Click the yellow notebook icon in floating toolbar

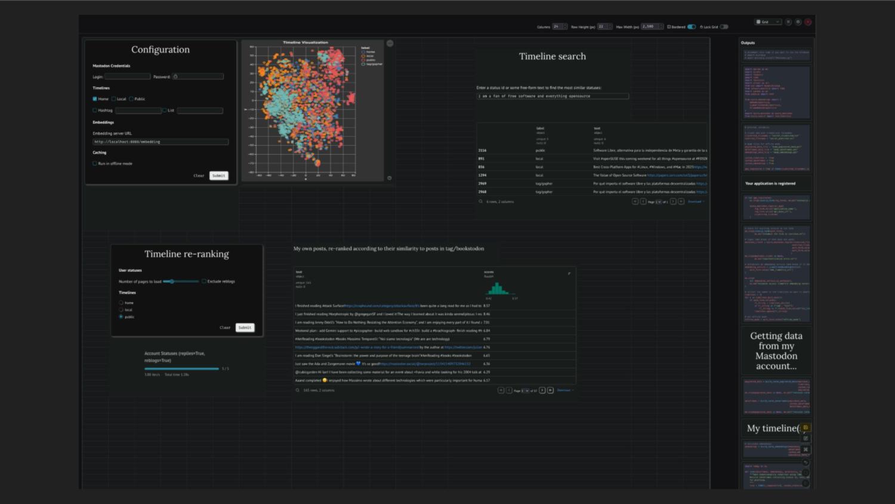pos(805,428)
